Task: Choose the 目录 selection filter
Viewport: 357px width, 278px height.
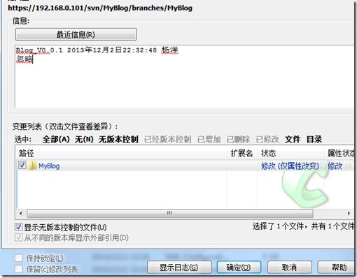Action: point(314,140)
